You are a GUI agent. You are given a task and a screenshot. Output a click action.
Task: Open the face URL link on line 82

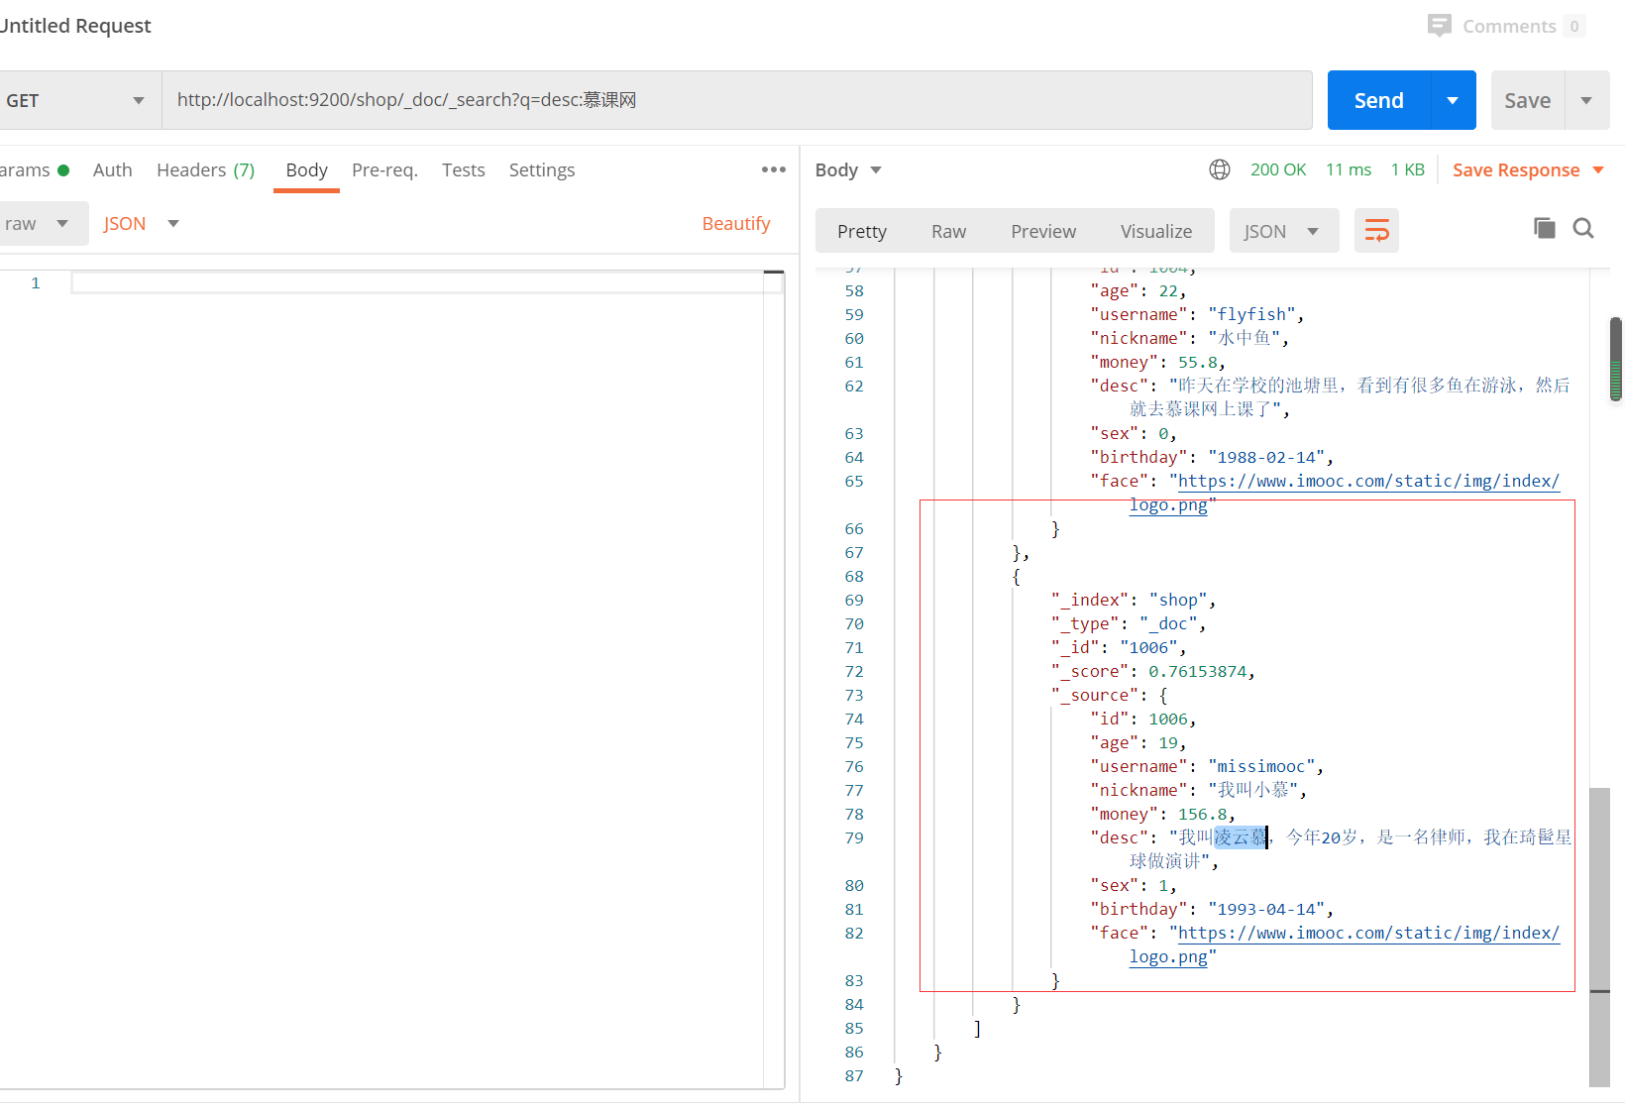click(x=1368, y=933)
